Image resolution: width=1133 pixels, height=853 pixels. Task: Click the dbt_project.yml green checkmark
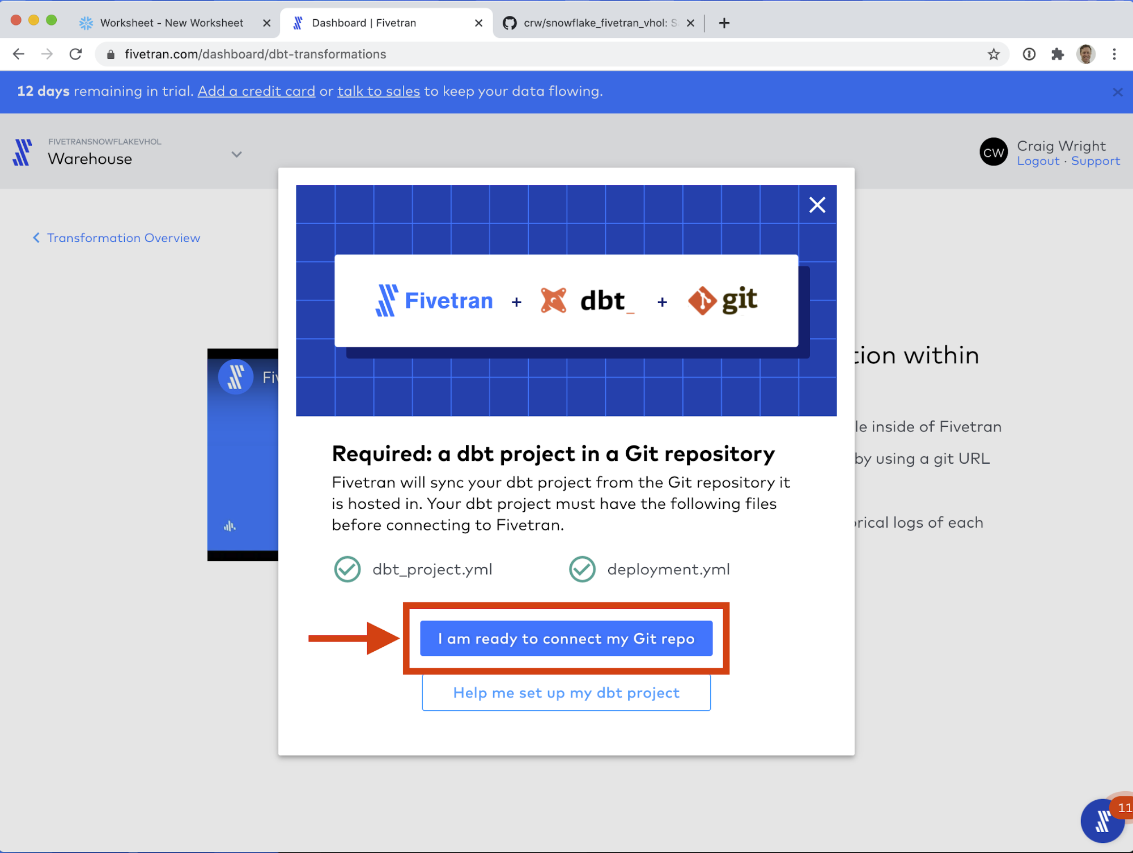[347, 569]
